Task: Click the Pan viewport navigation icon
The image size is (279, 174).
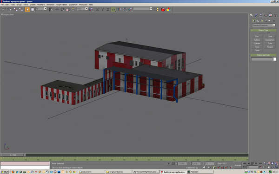Action: (x=269, y=167)
